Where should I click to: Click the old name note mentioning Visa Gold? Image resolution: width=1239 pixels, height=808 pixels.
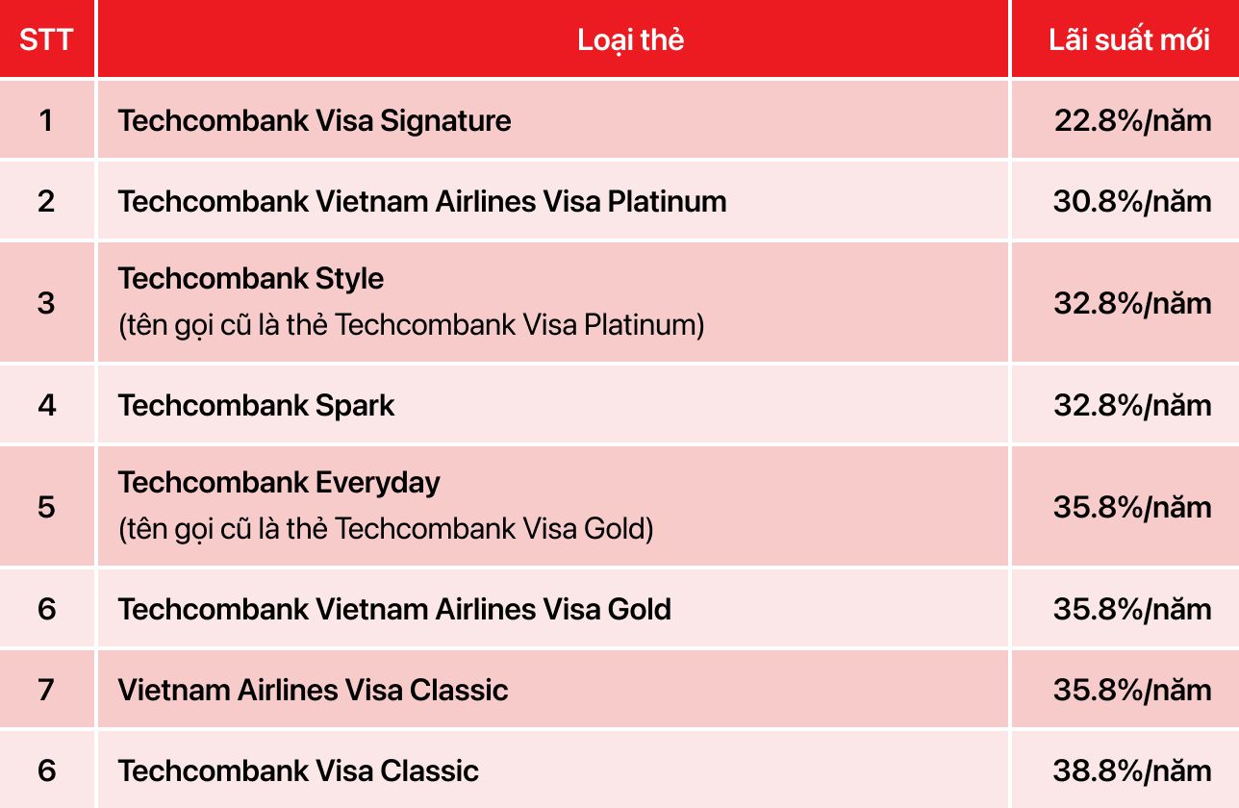pos(386,529)
